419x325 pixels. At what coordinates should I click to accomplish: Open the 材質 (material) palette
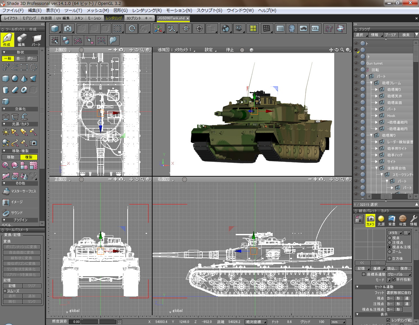pyautogui.click(x=403, y=220)
